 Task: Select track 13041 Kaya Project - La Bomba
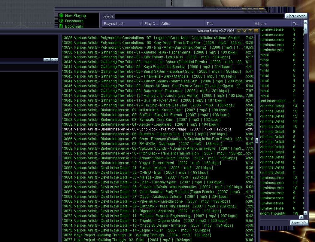(x=157, y=66)
